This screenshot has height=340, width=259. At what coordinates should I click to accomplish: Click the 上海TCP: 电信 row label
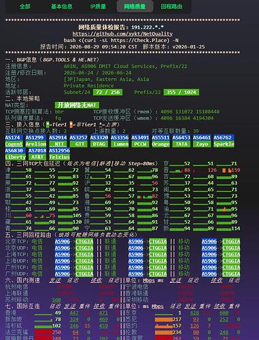pyautogui.click(x=24, y=254)
